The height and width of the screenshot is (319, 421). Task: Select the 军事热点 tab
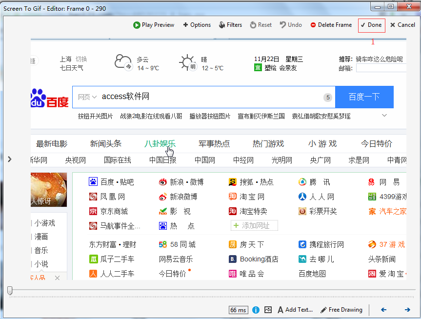[214, 144]
